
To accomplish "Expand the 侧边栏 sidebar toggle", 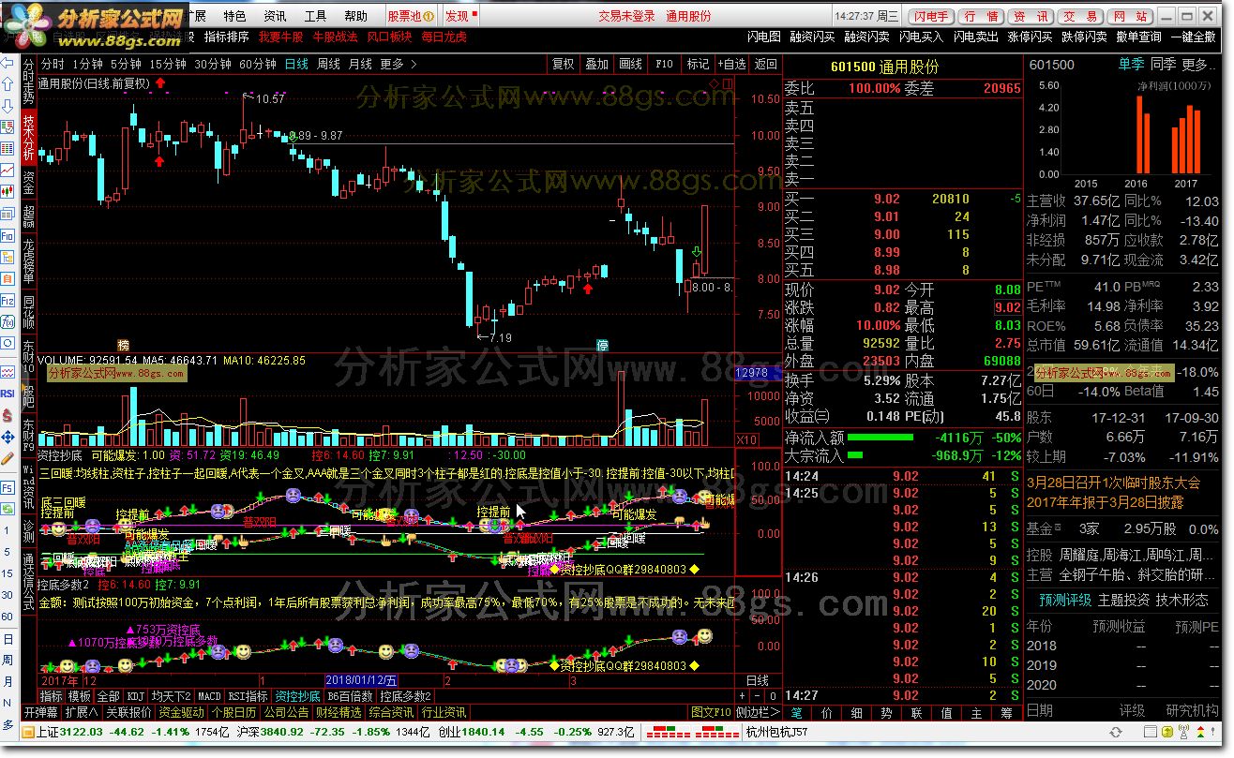I will (x=759, y=712).
